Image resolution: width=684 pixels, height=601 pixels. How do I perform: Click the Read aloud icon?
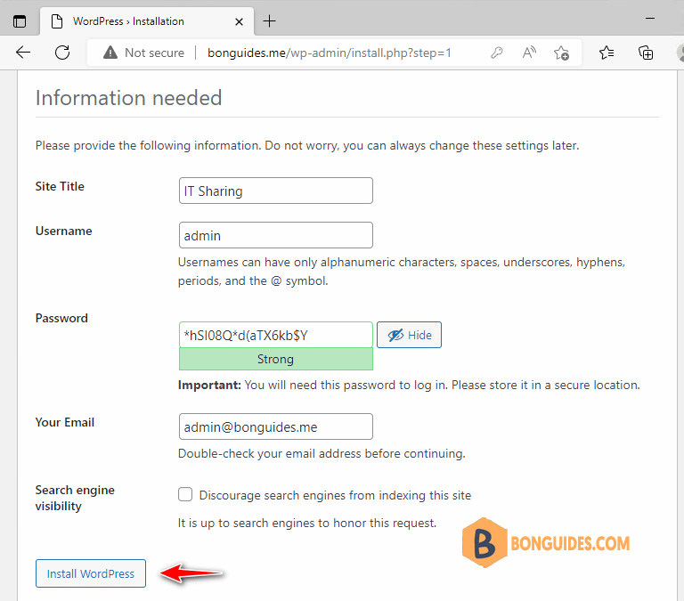click(529, 53)
